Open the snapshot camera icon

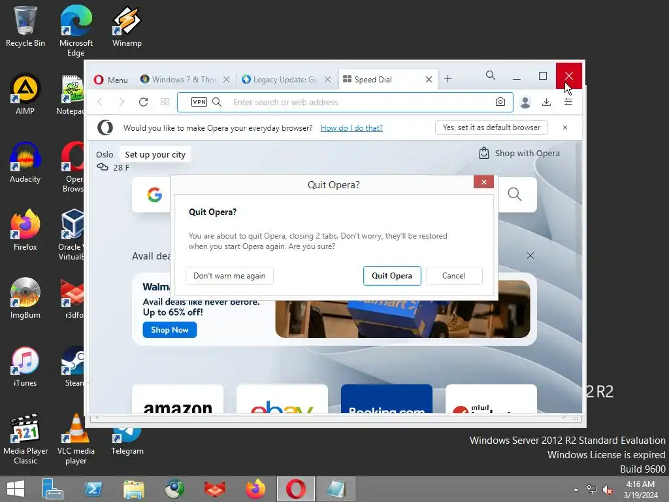[500, 102]
